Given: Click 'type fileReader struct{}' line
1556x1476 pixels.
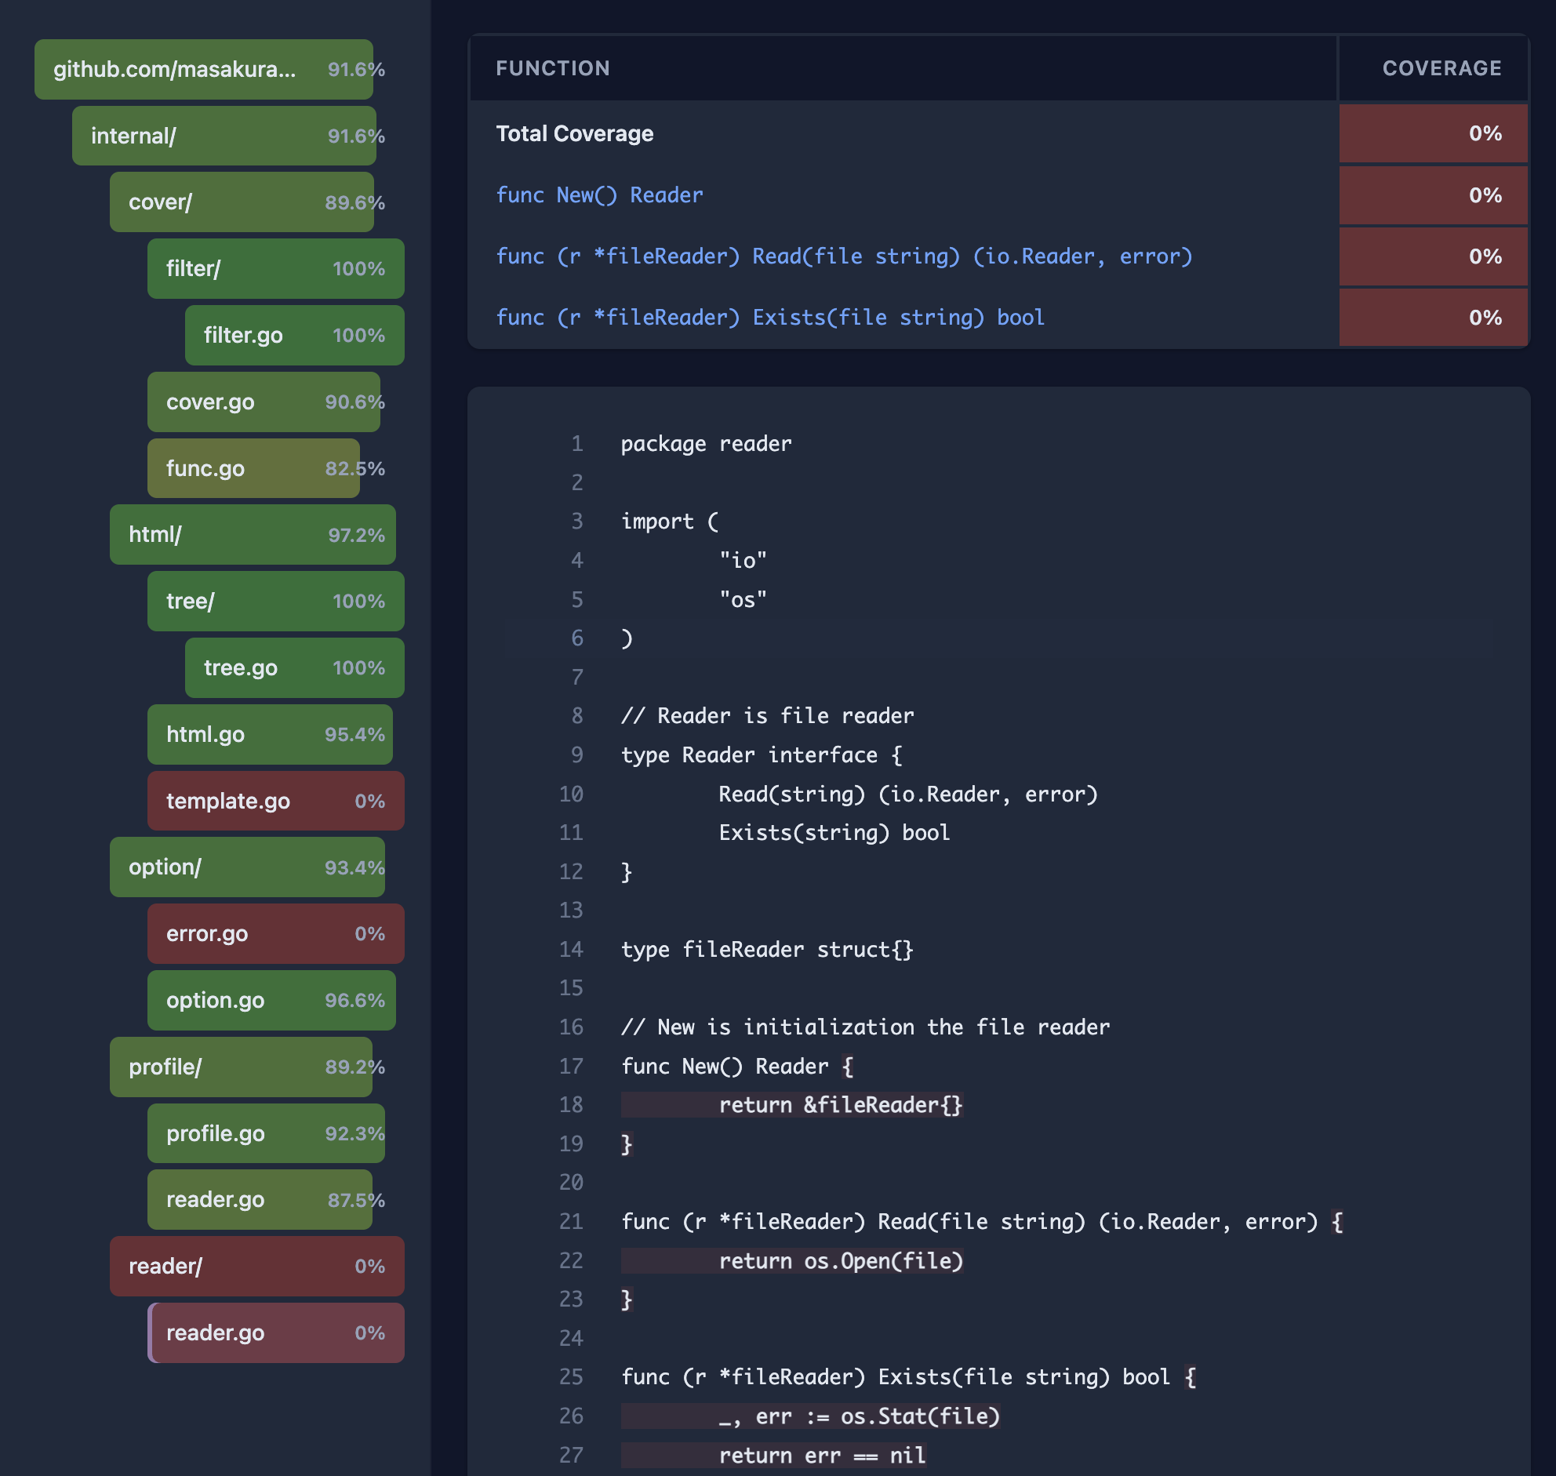Looking at the screenshot, I should pyautogui.click(x=767, y=948).
